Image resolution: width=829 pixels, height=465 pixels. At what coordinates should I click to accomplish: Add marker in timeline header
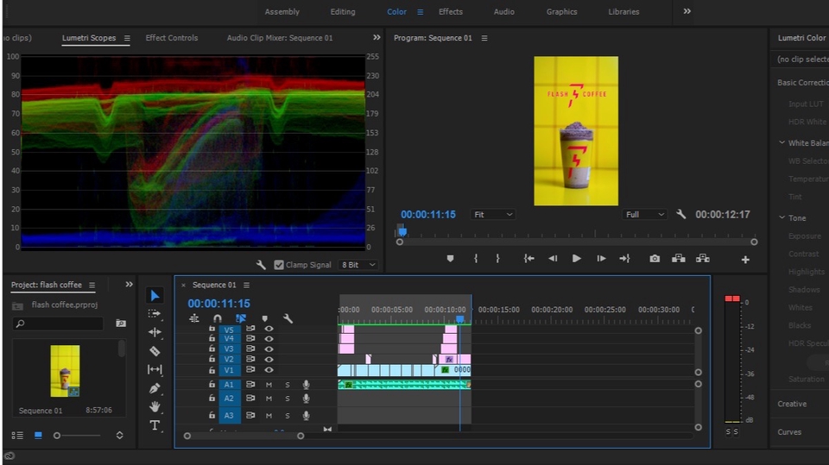265,318
